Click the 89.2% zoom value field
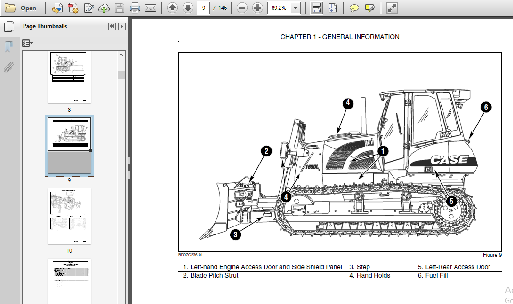This screenshot has width=513, height=304. point(279,8)
